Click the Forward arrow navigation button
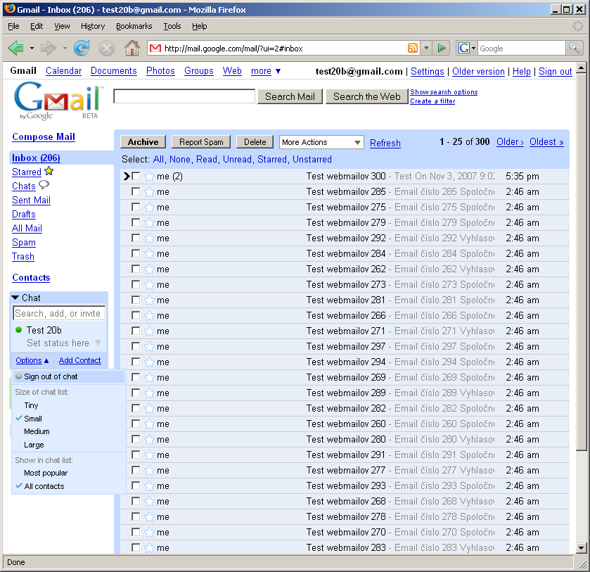Viewport: 590px width, 572px height. click(x=48, y=49)
